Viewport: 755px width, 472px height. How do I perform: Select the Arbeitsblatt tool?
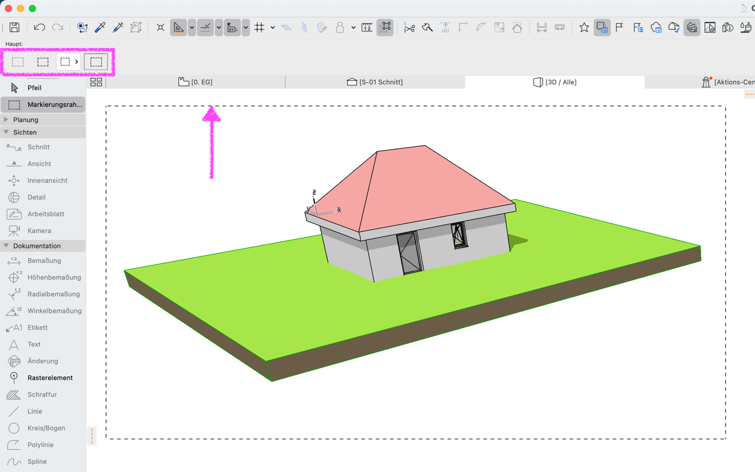(43, 214)
